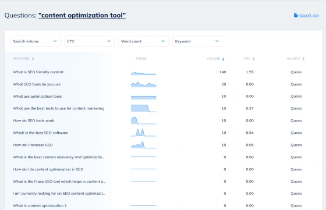Click Quora source for "What is SEO friendly content"
The height and width of the screenshot is (210, 326).
pos(296,72)
